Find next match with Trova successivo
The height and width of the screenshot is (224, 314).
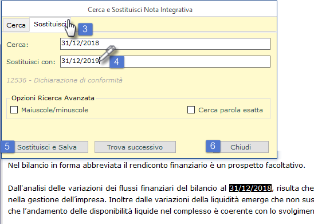[x=135, y=147]
